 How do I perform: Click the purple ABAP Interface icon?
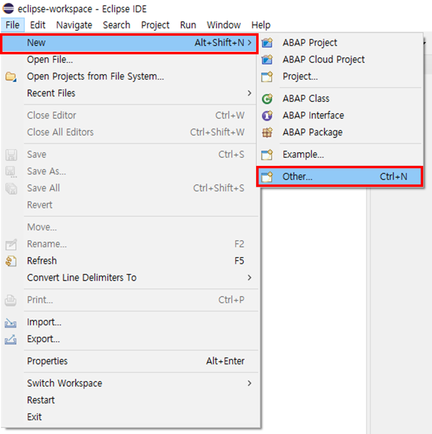pos(267,115)
